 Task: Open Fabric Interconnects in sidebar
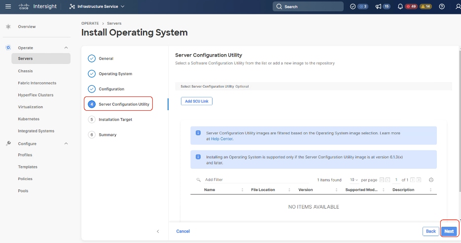pyautogui.click(x=37, y=83)
